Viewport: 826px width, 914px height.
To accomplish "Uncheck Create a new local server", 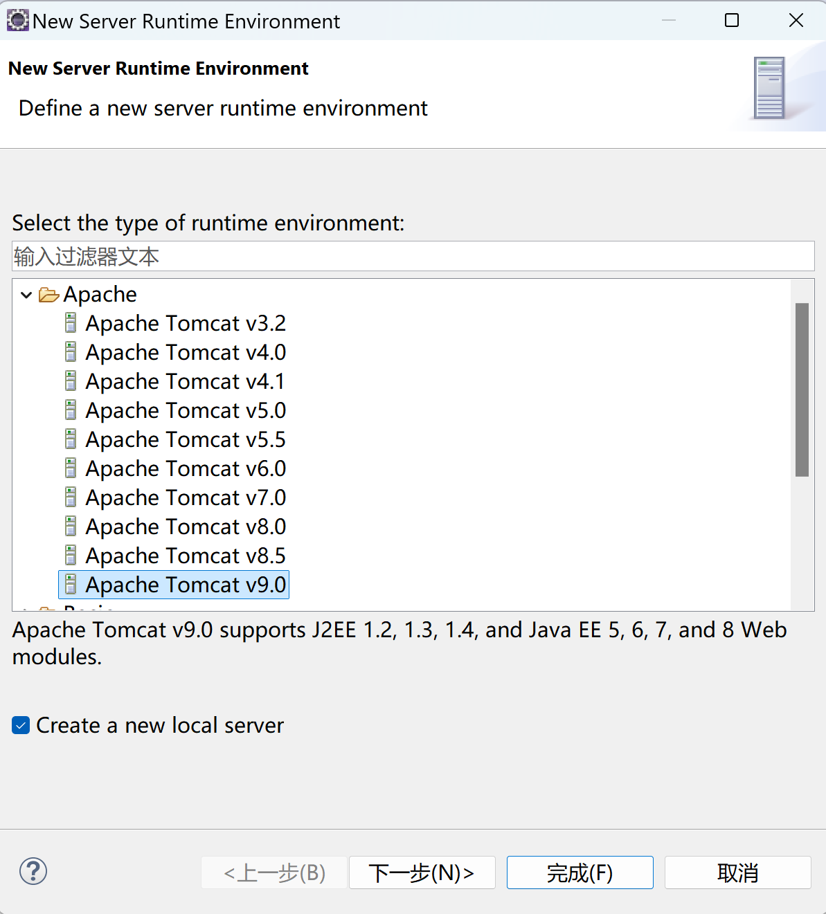I will click(21, 725).
